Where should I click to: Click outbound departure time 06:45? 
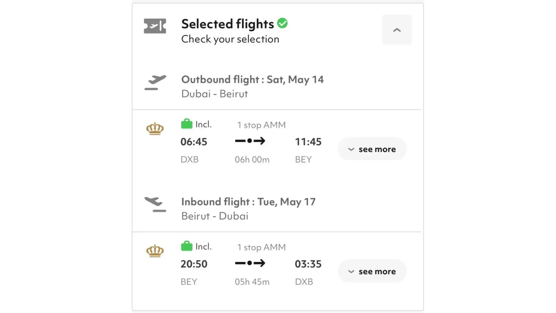click(x=194, y=142)
